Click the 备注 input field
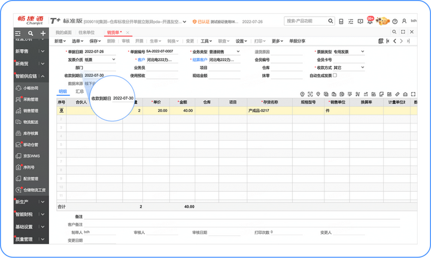431x258 pixels. point(242,217)
